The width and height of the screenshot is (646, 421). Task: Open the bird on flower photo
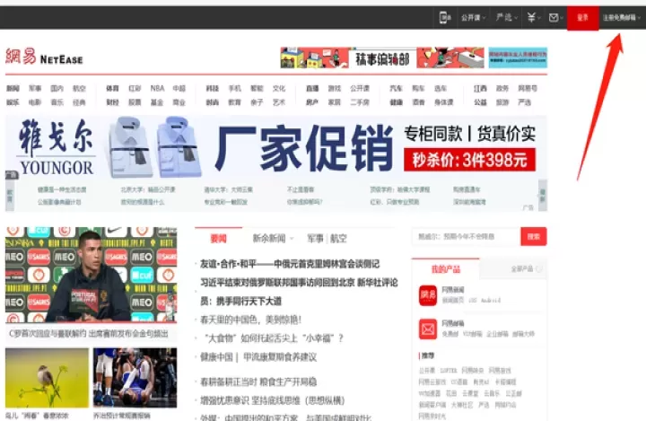tap(47, 378)
